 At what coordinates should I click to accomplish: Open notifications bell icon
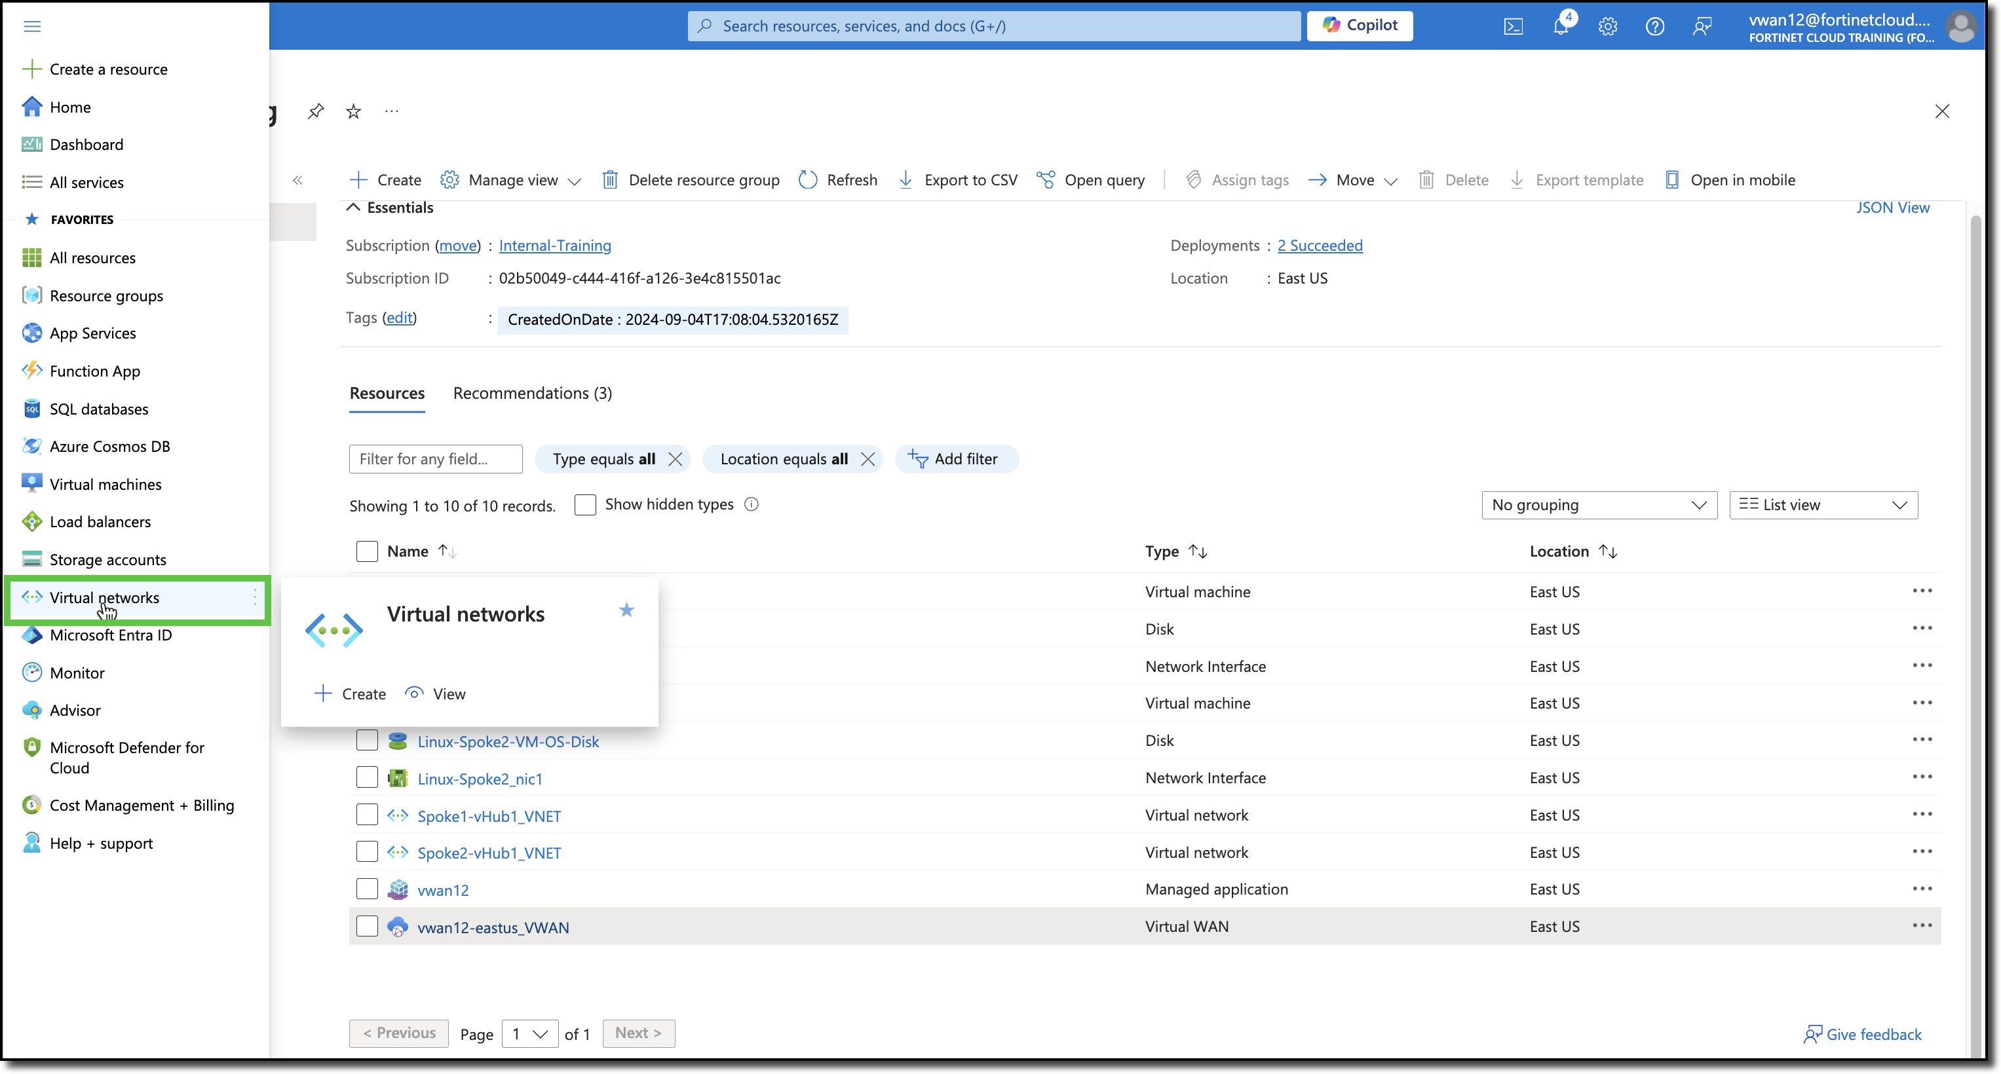pos(1561,26)
